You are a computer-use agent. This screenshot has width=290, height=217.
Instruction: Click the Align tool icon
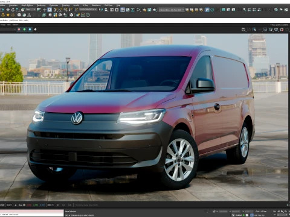tap(106, 10)
